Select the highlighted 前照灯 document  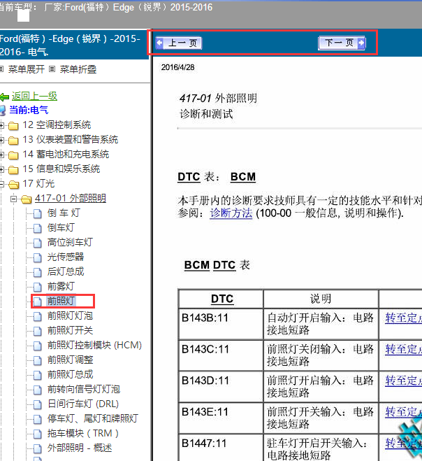coord(61,302)
